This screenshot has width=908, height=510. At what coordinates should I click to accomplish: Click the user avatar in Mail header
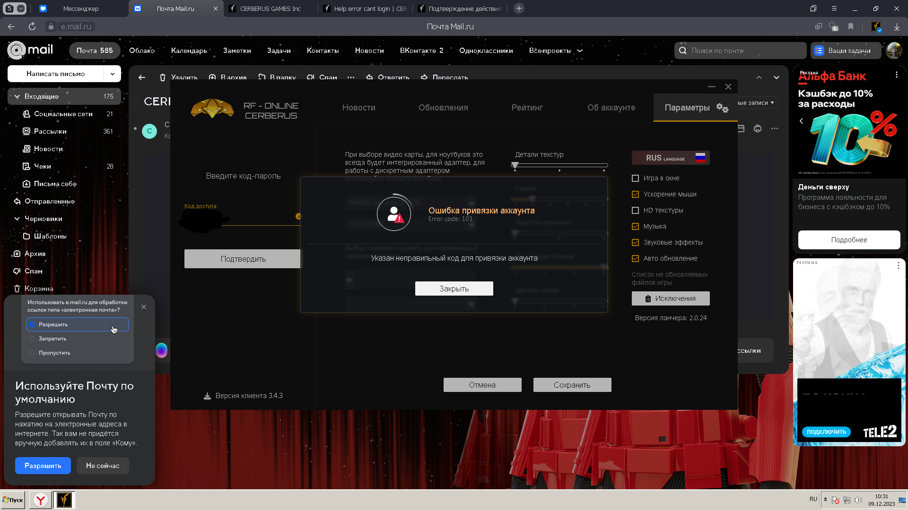click(x=894, y=51)
